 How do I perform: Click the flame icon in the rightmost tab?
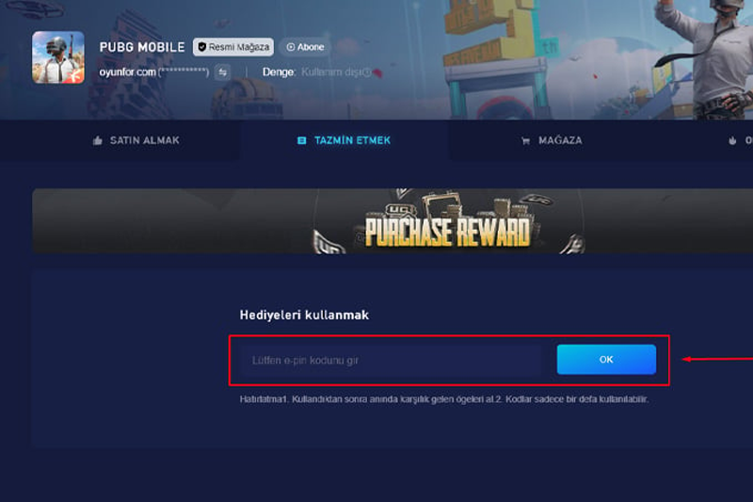click(732, 140)
